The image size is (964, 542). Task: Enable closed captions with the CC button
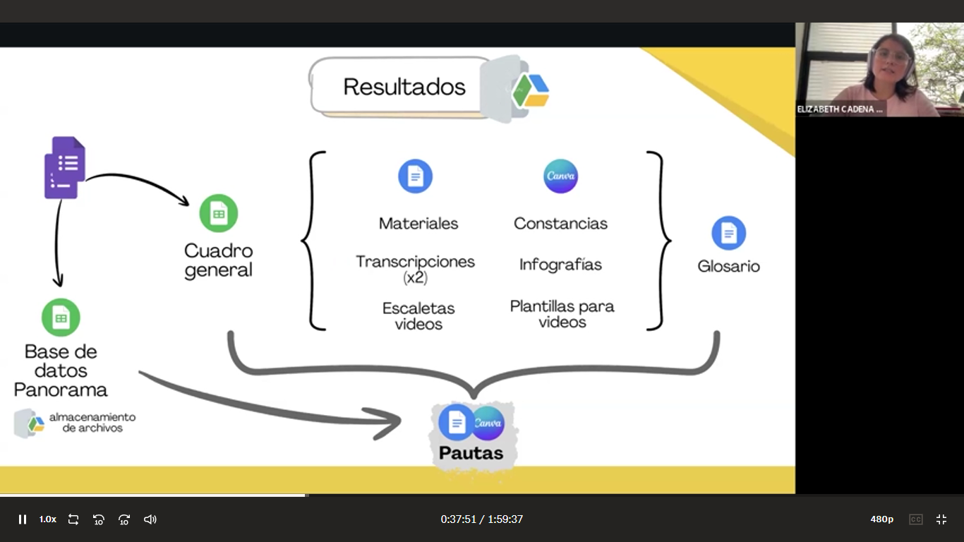click(x=915, y=519)
